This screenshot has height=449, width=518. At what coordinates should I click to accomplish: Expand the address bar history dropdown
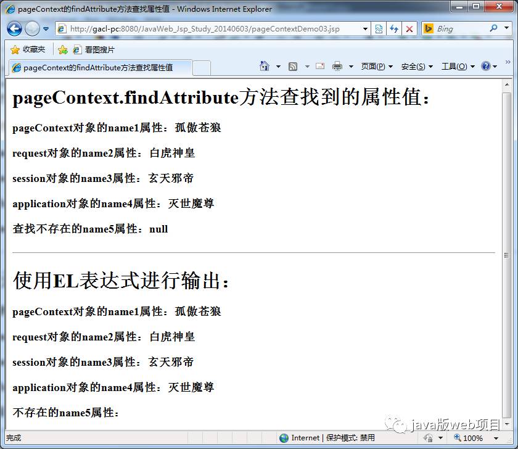[x=365, y=29]
